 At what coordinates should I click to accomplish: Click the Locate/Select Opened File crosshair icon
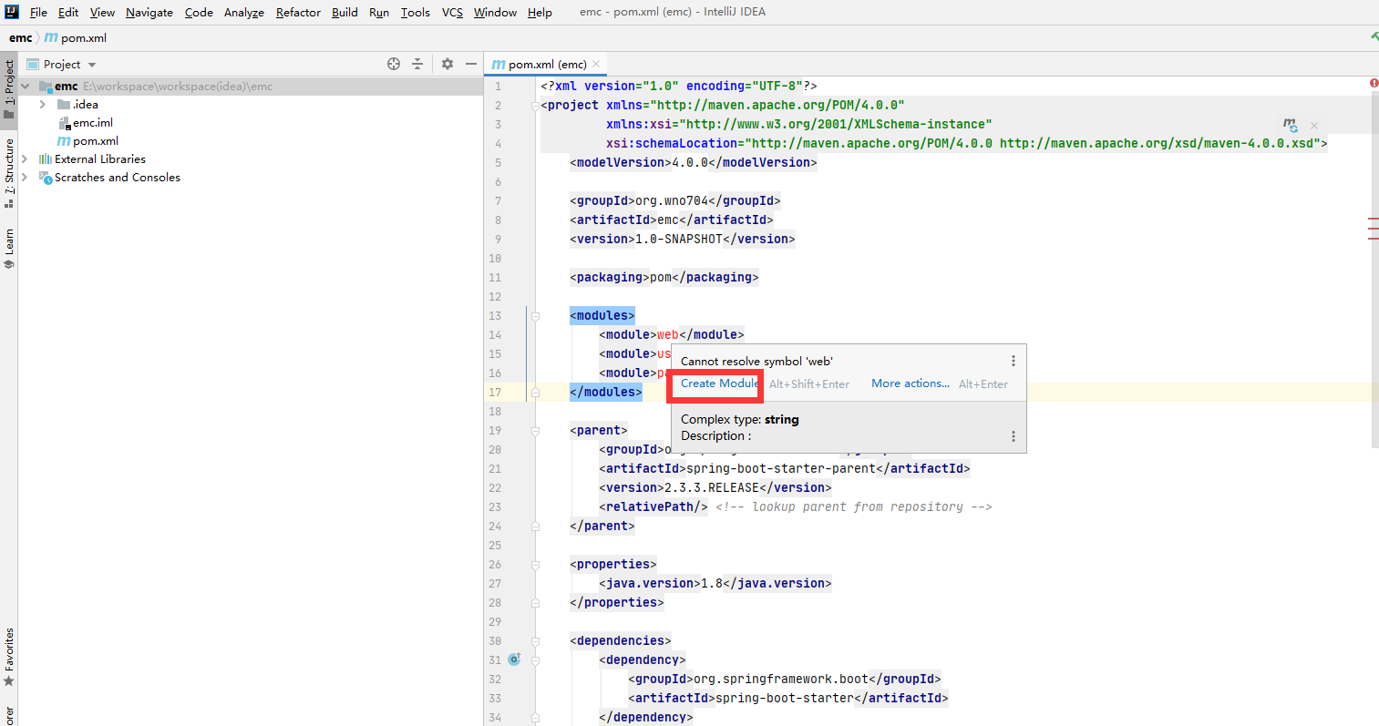(x=394, y=64)
